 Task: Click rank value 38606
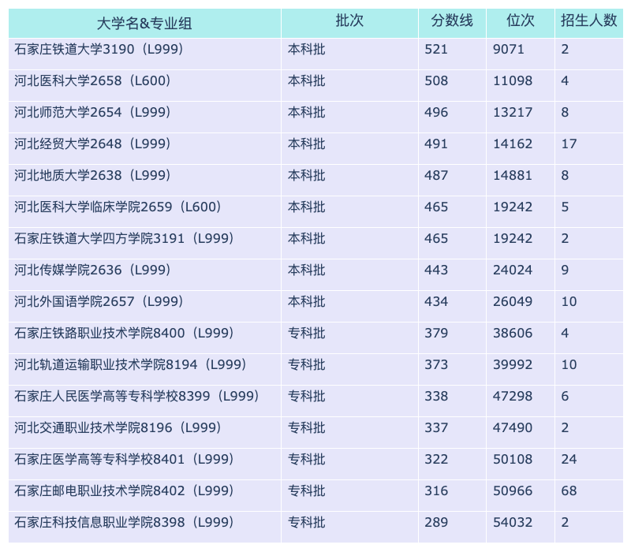(x=513, y=333)
